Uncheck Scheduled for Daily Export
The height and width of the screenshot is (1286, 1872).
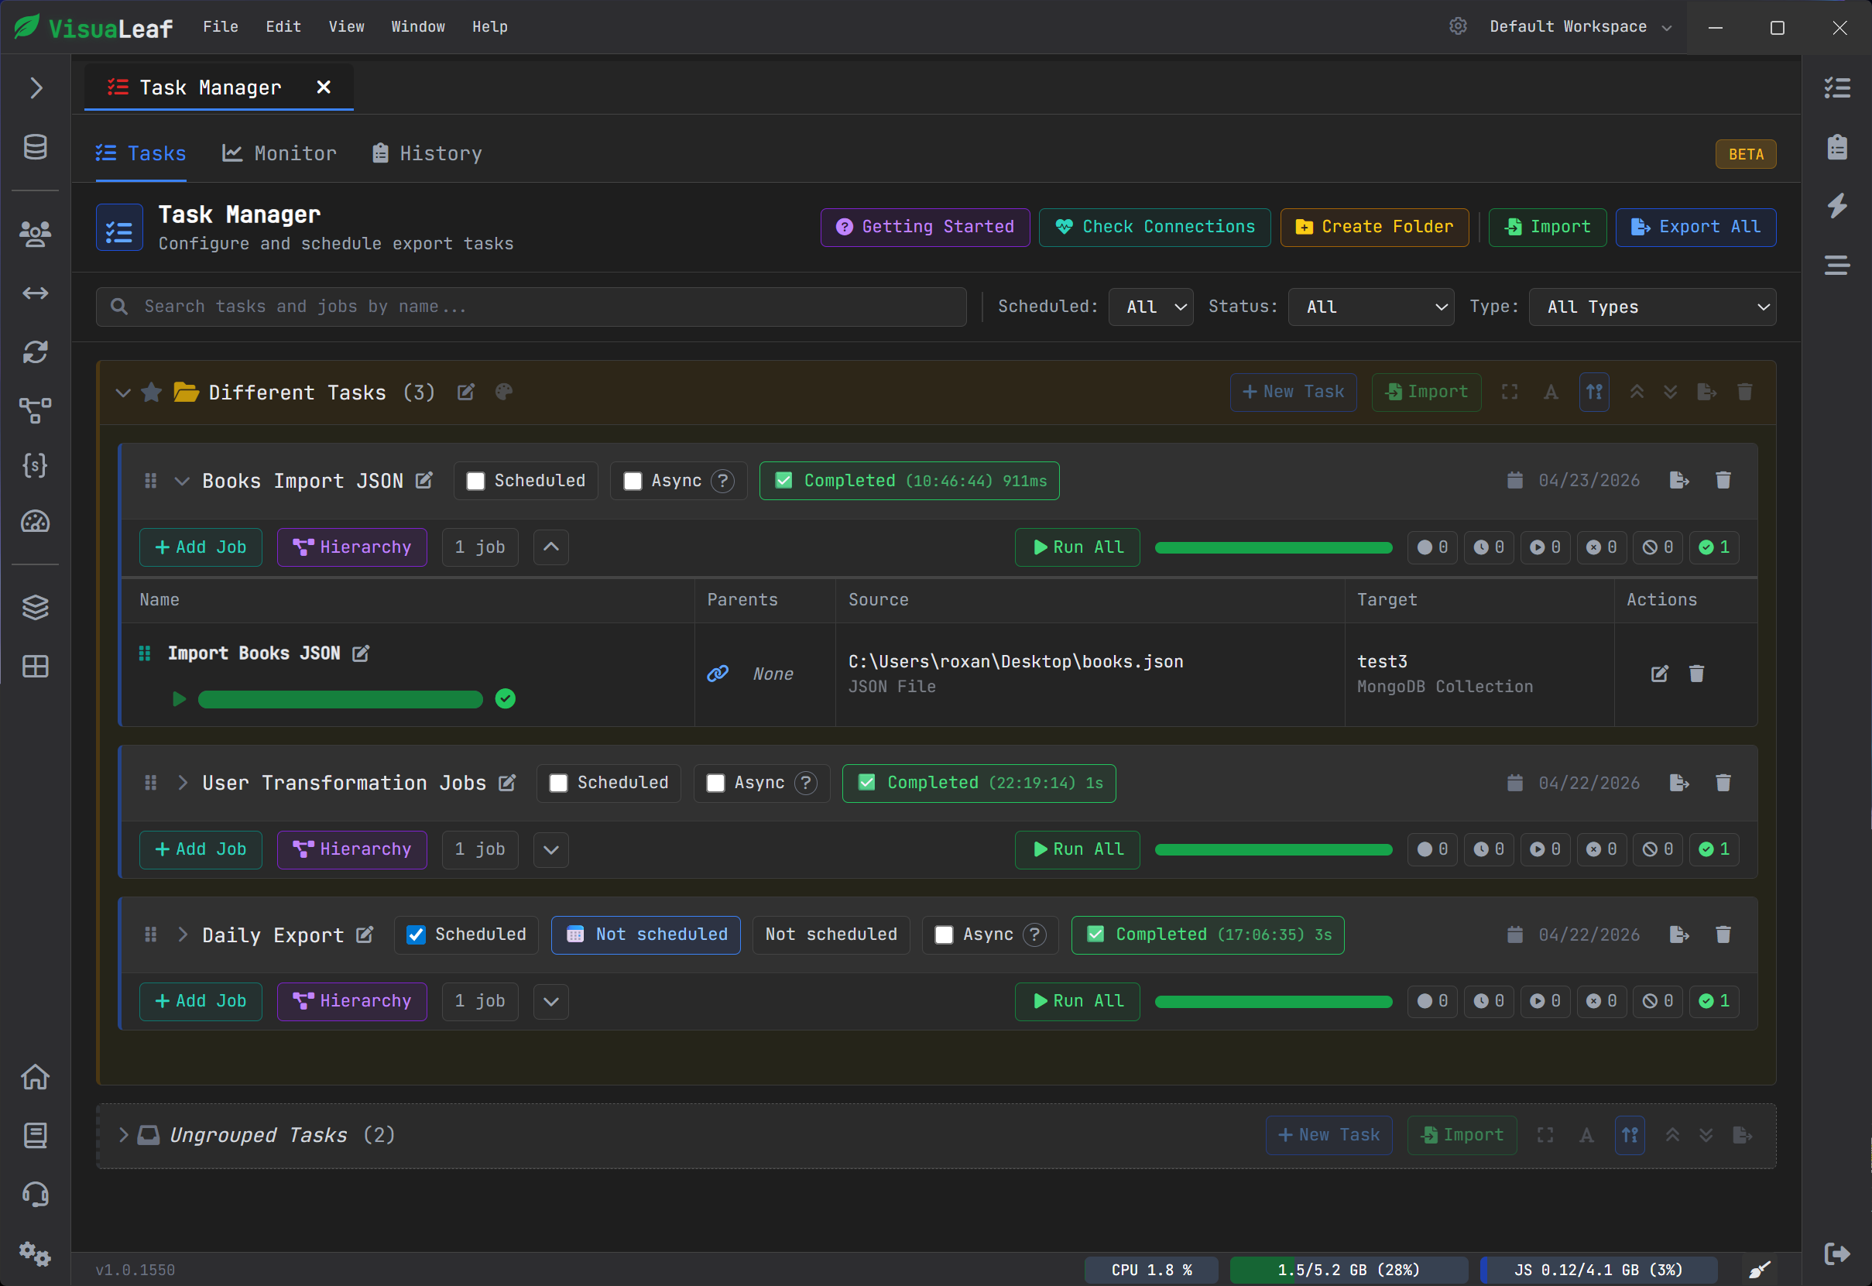click(x=416, y=934)
